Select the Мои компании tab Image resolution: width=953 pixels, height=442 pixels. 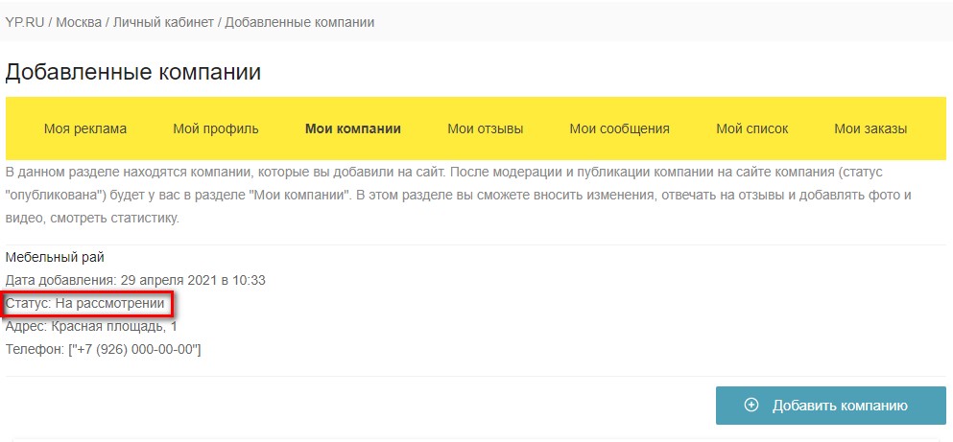click(353, 128)
